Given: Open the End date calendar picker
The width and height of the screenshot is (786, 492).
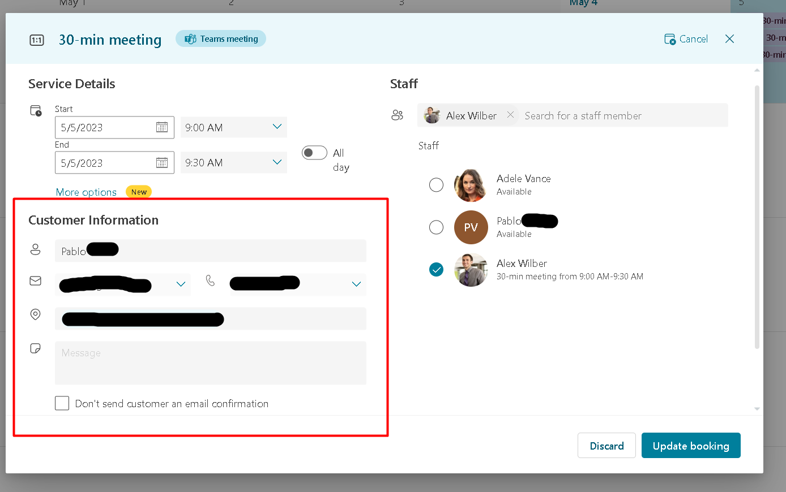Looking at the screenshot, I should click(162, 162).
